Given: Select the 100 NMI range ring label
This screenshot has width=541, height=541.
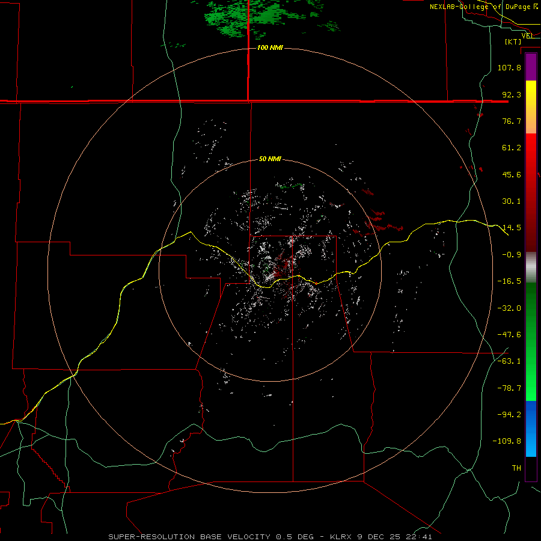Looking at the screenshot, I should point(270,47).
